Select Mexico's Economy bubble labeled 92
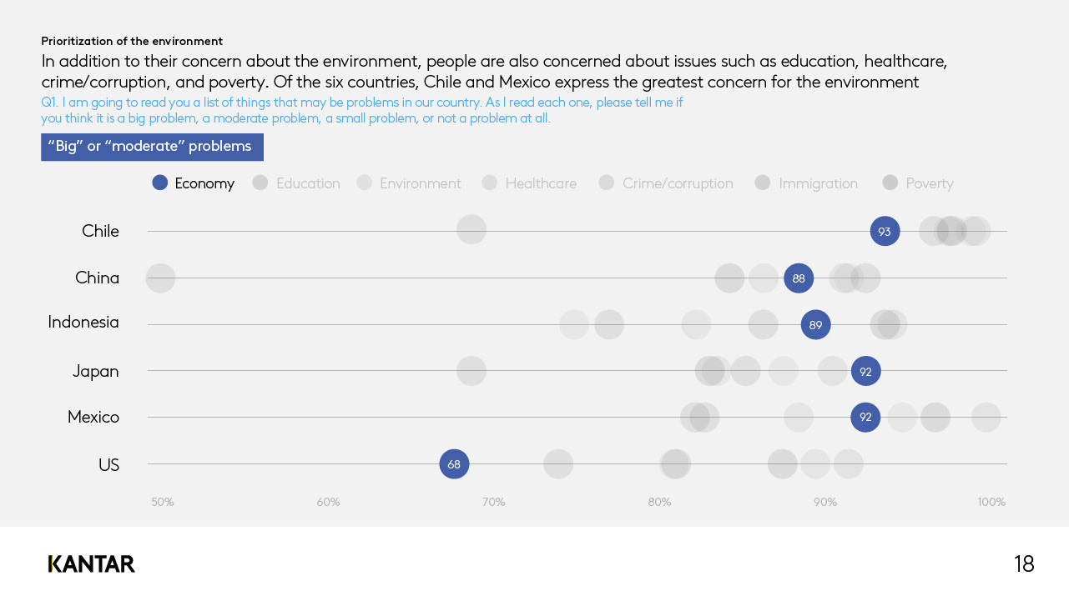This screenshot has height=601, width=1069. pos(865,417)
